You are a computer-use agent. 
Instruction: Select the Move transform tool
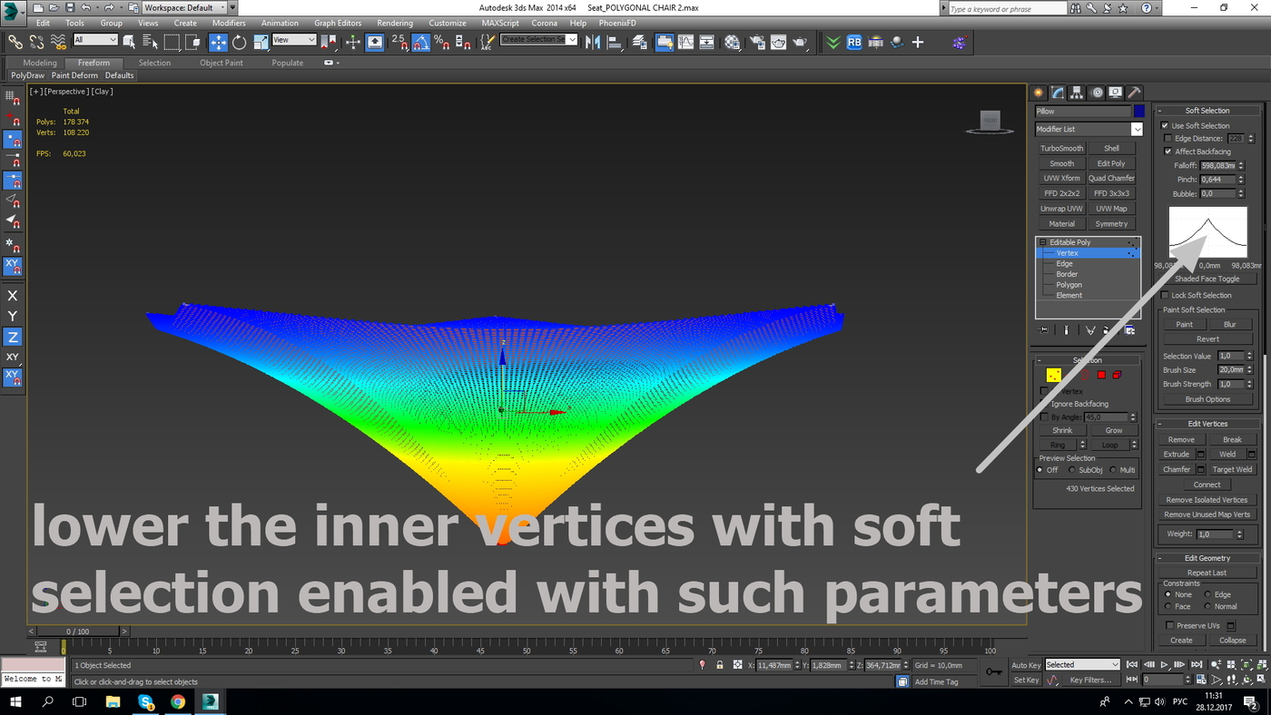pos(218,42)
